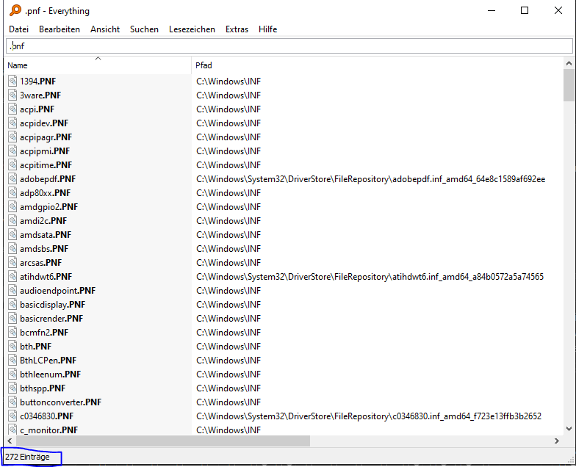The image size is (576, 467).
Task: Select the basicdisplay.PNF file name
Action: tap(53, 304)
